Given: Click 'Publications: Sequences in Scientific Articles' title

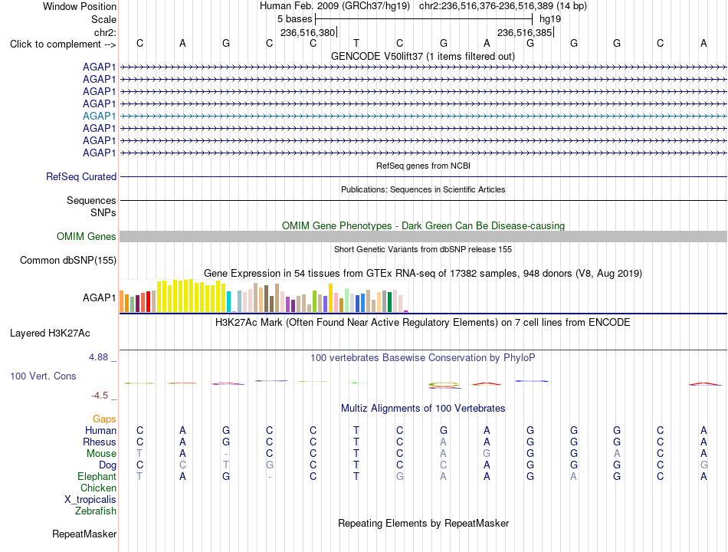Looking at the screenshot, I should click(423, 189).
